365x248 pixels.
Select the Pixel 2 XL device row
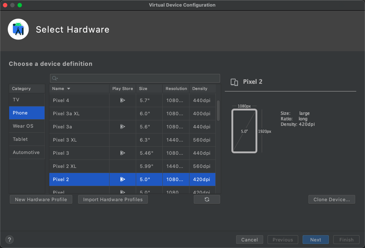click(x=132, y=166)
